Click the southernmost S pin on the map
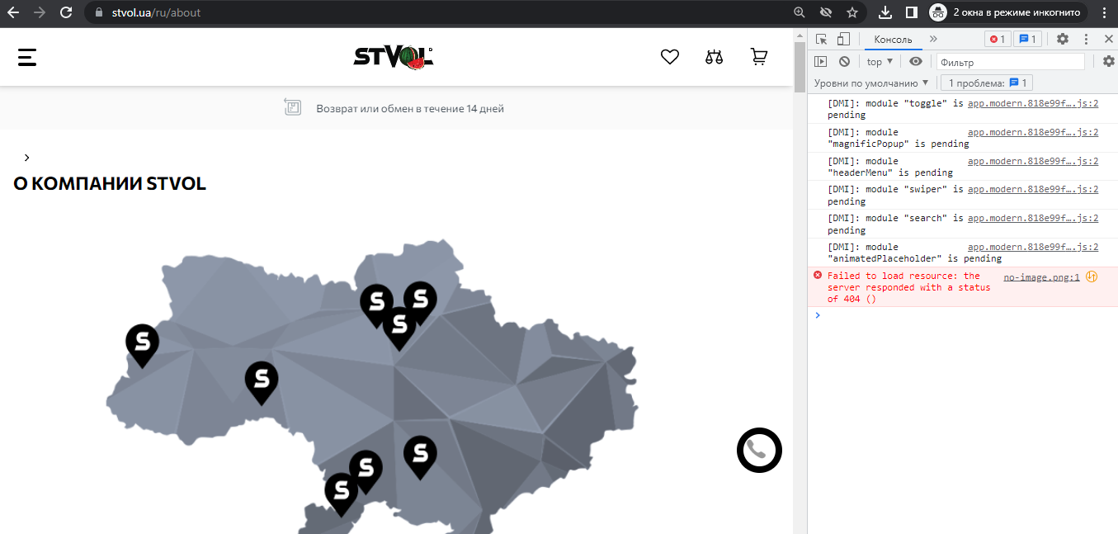Viewport: 1118px width, 534px height. [341, 494]
